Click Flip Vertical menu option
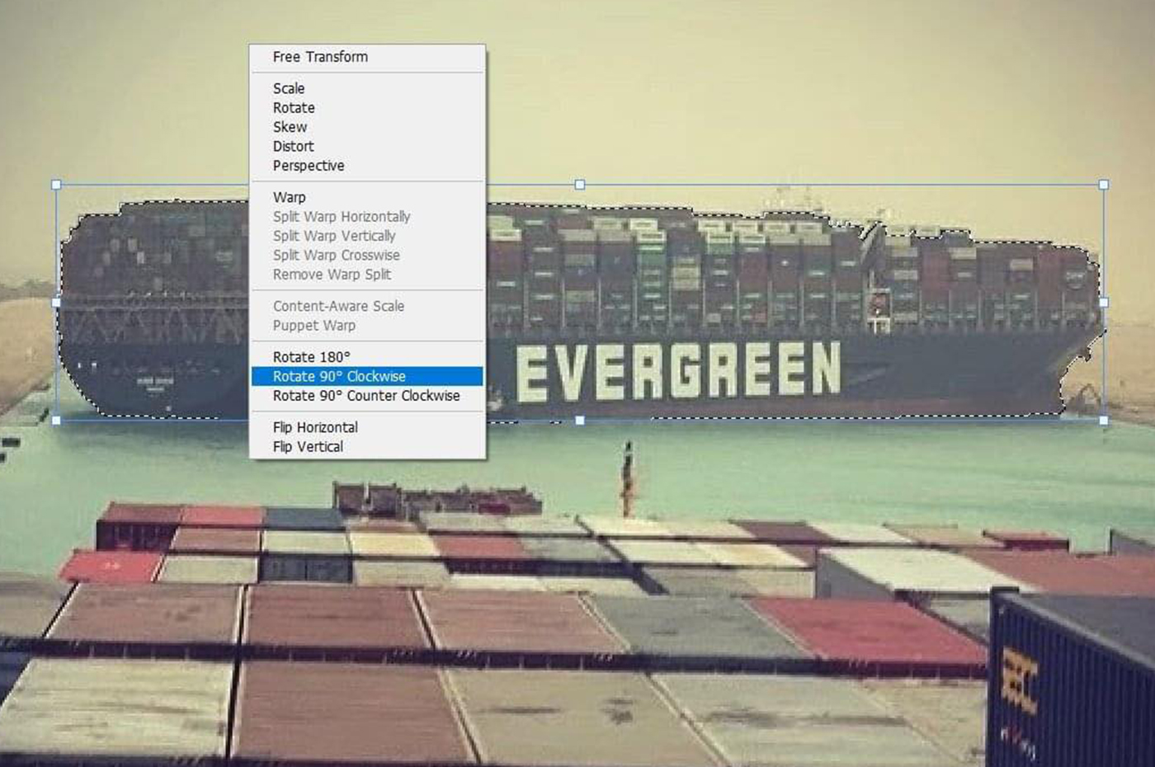The height and width of the screenshot is (767, 1155). pos(308,447)
